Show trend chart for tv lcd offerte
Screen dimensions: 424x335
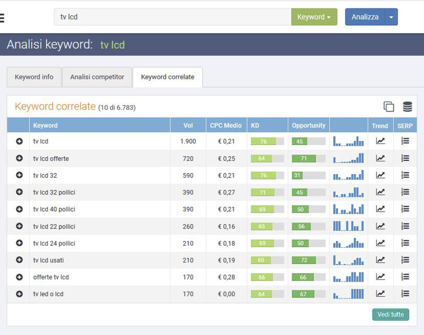pyautogui.click(x=380, y=158)
